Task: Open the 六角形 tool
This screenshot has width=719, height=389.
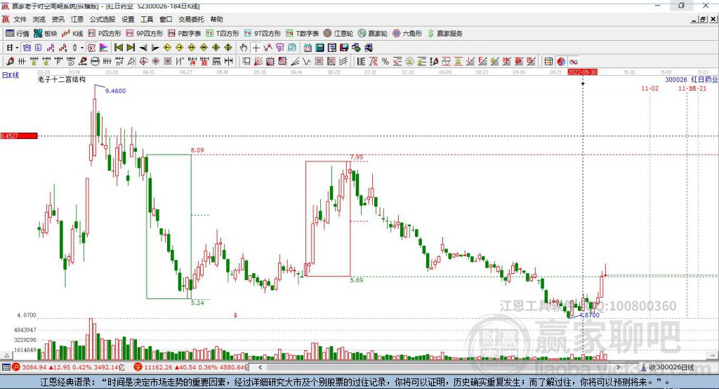Action: 407,34
